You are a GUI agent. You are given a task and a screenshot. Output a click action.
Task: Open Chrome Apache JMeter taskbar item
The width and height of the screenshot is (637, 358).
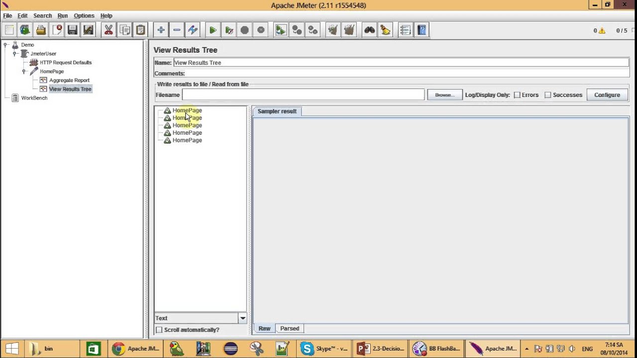point(135,349)
